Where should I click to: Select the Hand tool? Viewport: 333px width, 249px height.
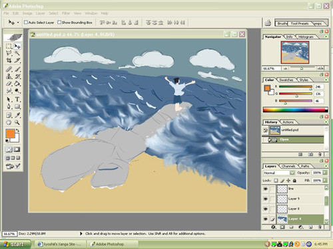(x=9, y=122)
